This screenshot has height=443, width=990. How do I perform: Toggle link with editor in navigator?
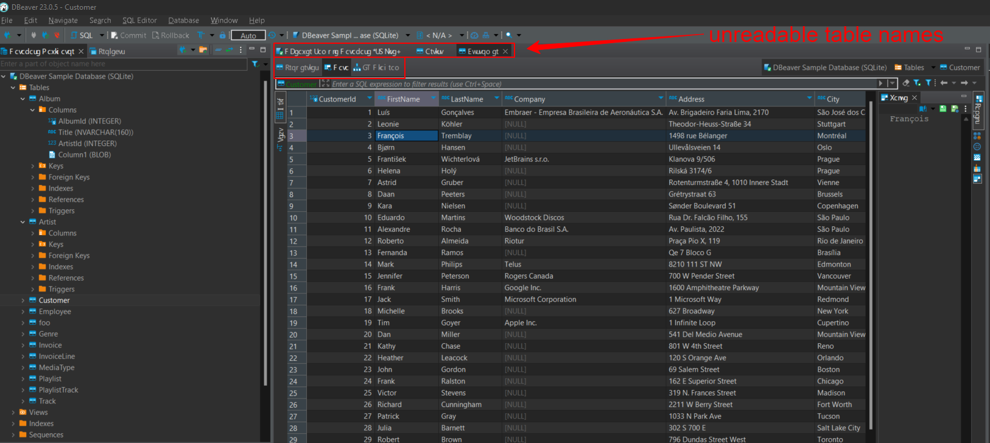click(x=230, y=50)
